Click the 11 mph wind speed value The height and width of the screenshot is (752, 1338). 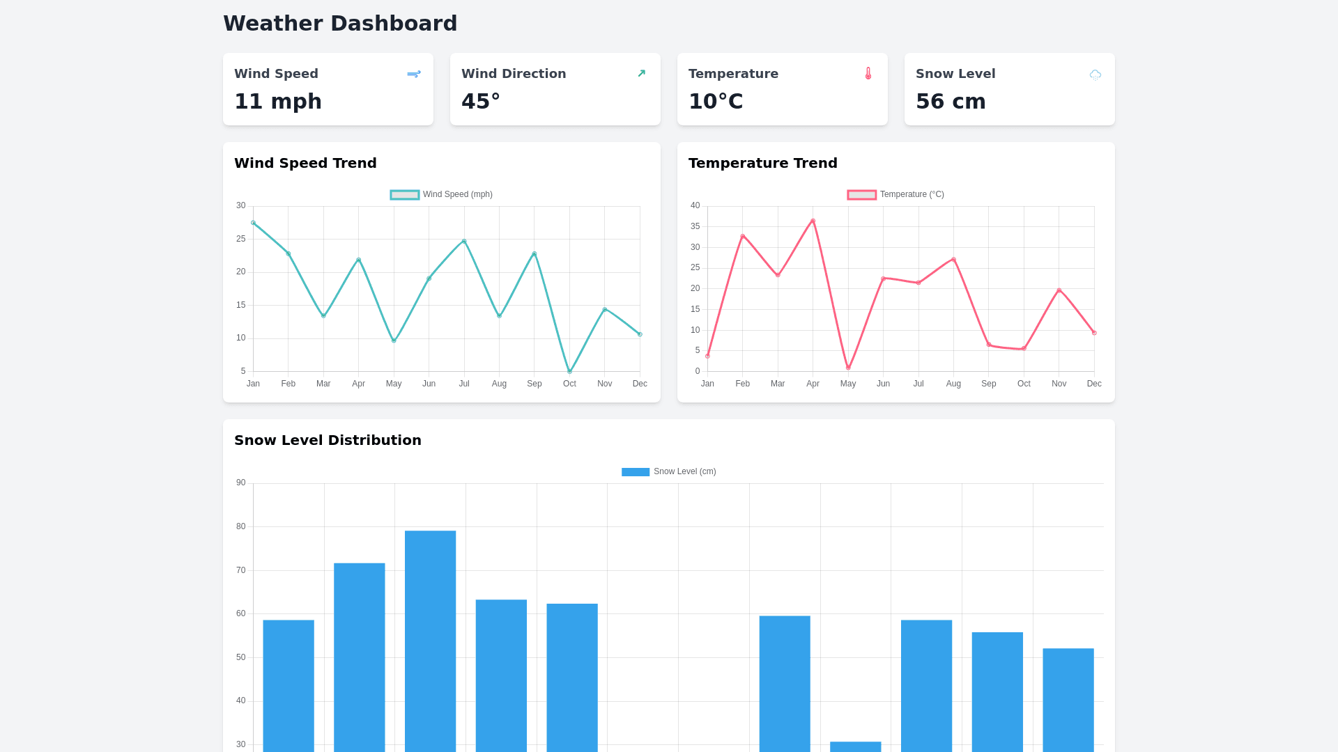[278, 102]
